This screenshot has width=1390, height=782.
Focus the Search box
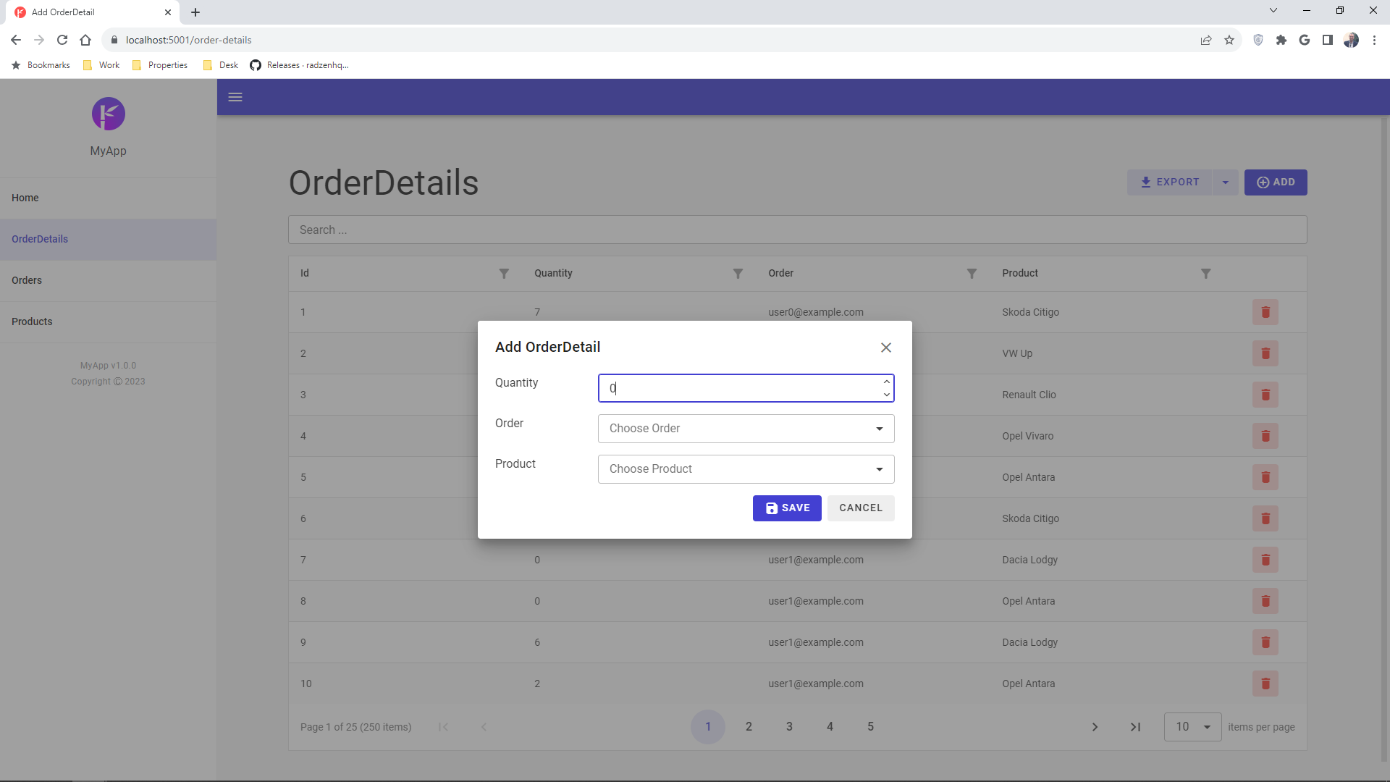coord(797,230)
